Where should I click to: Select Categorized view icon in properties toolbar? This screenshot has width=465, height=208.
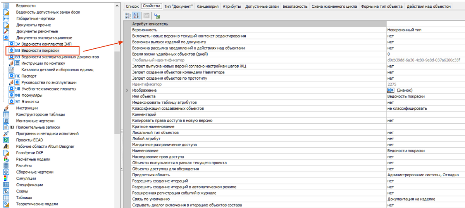[x=128, y=15]
